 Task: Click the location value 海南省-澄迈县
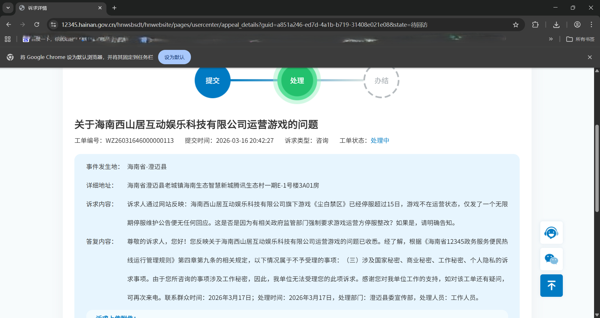147,167
